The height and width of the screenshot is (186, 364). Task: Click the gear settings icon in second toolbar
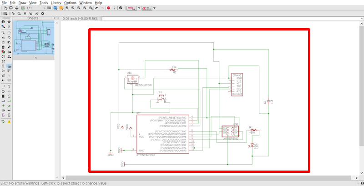pyautogui.click(x=42, y=14)
